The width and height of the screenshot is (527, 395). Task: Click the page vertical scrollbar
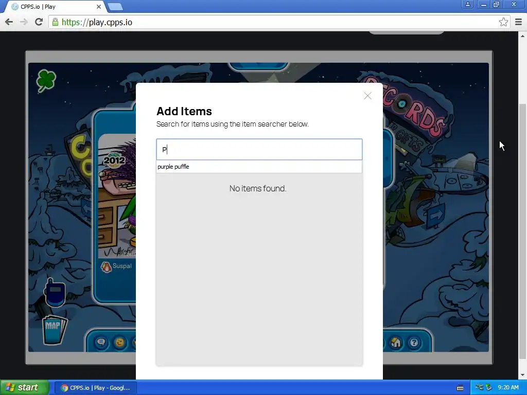click(522, 231)
